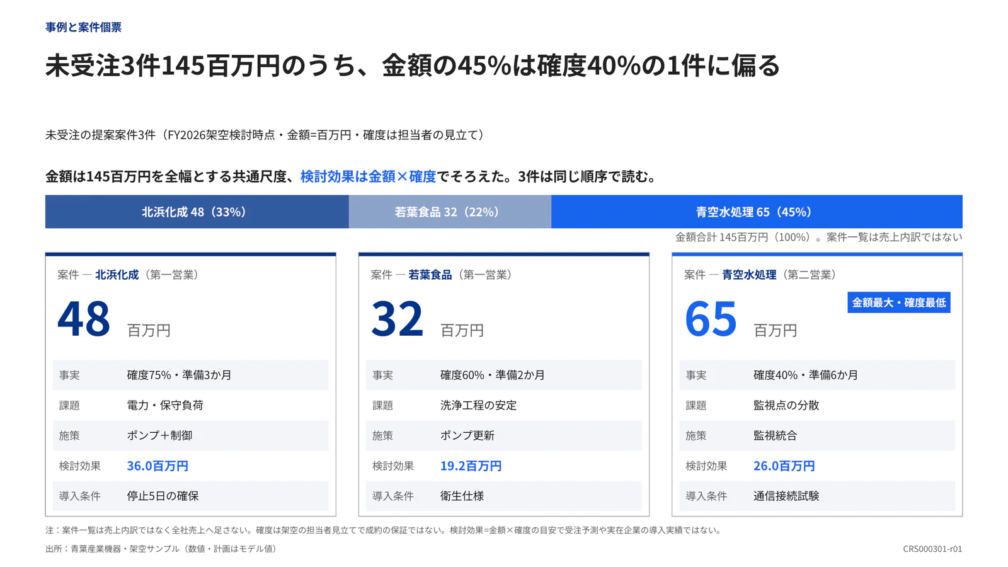Click the 停止5日の確保 cell
The width and height of the screenshot is (1008, 567).
pos(163,496)
